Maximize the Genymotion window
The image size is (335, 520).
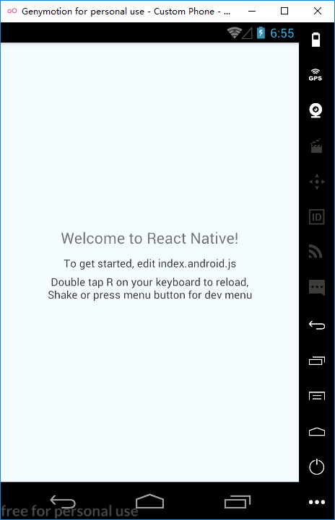284,11
